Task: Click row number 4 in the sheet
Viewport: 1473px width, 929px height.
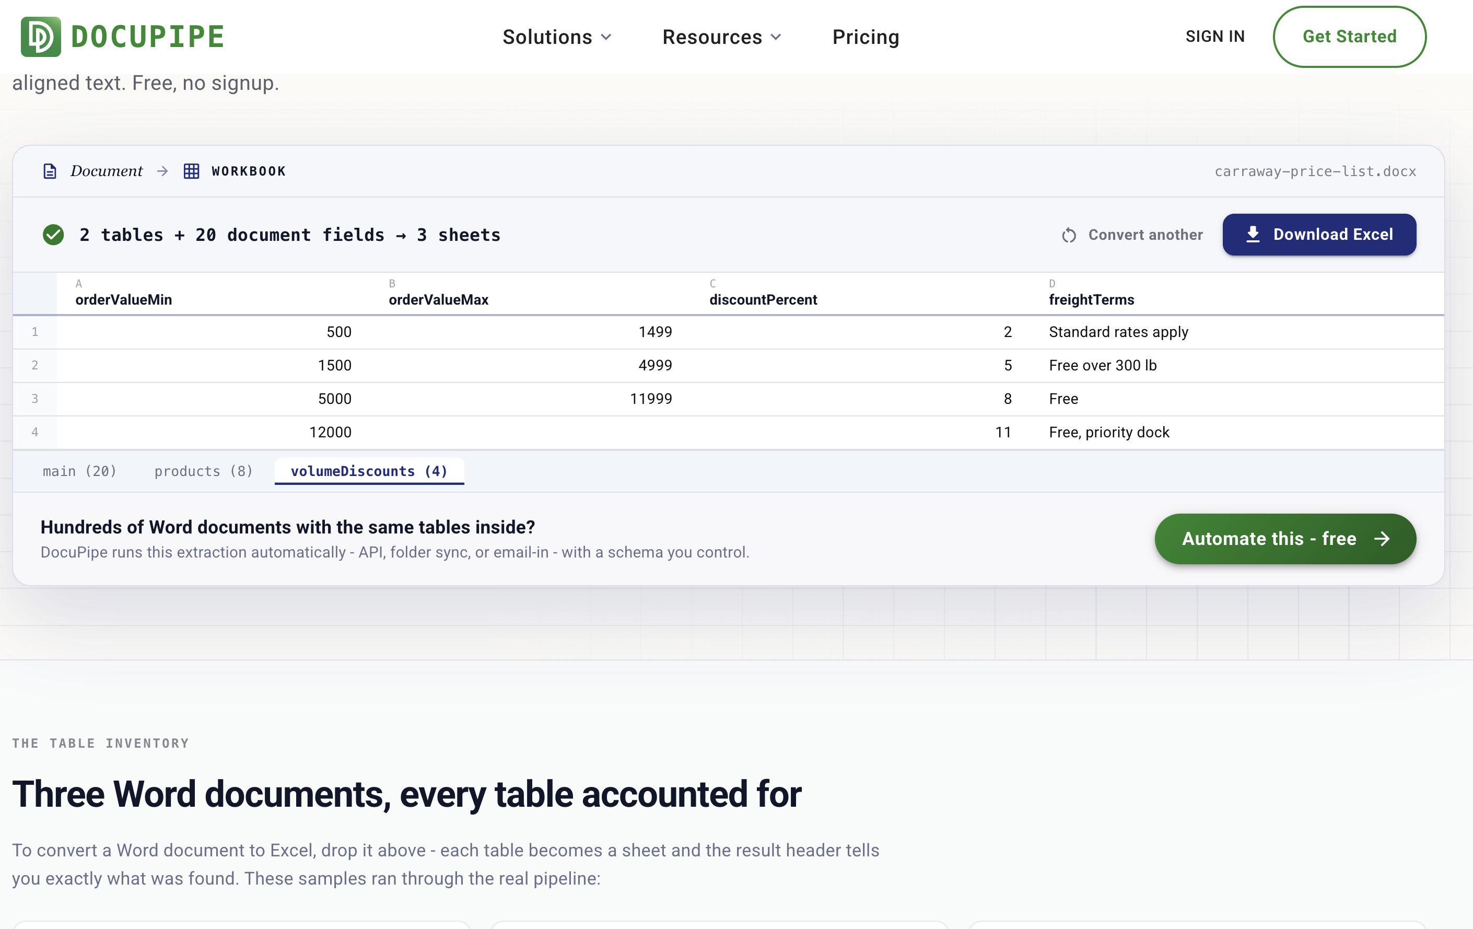Action: pyautogui.click(x=35, y=432)
